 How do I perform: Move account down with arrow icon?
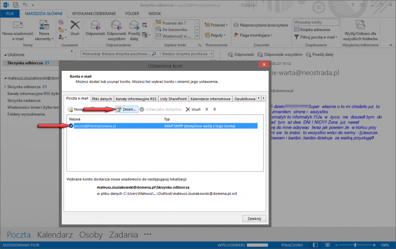(215, 109)
